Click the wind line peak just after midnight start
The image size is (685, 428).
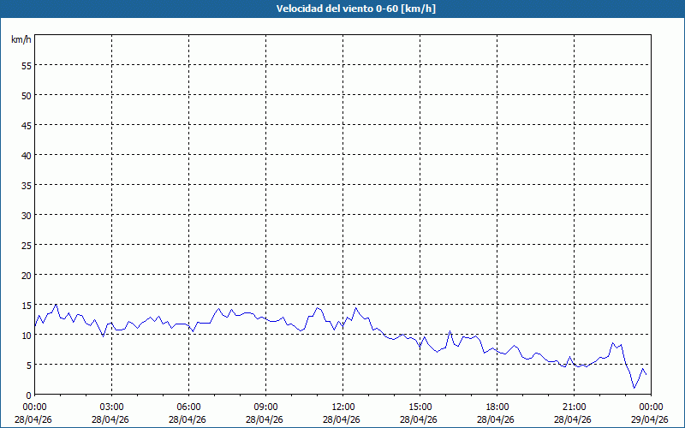[57, 304]
